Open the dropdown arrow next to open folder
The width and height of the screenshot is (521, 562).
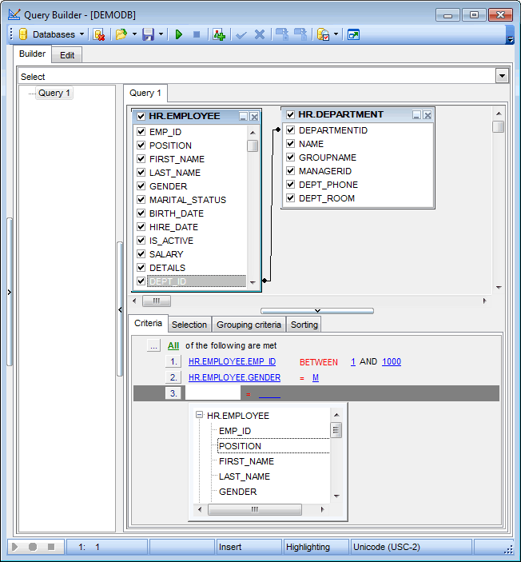(x=134, y=34)
